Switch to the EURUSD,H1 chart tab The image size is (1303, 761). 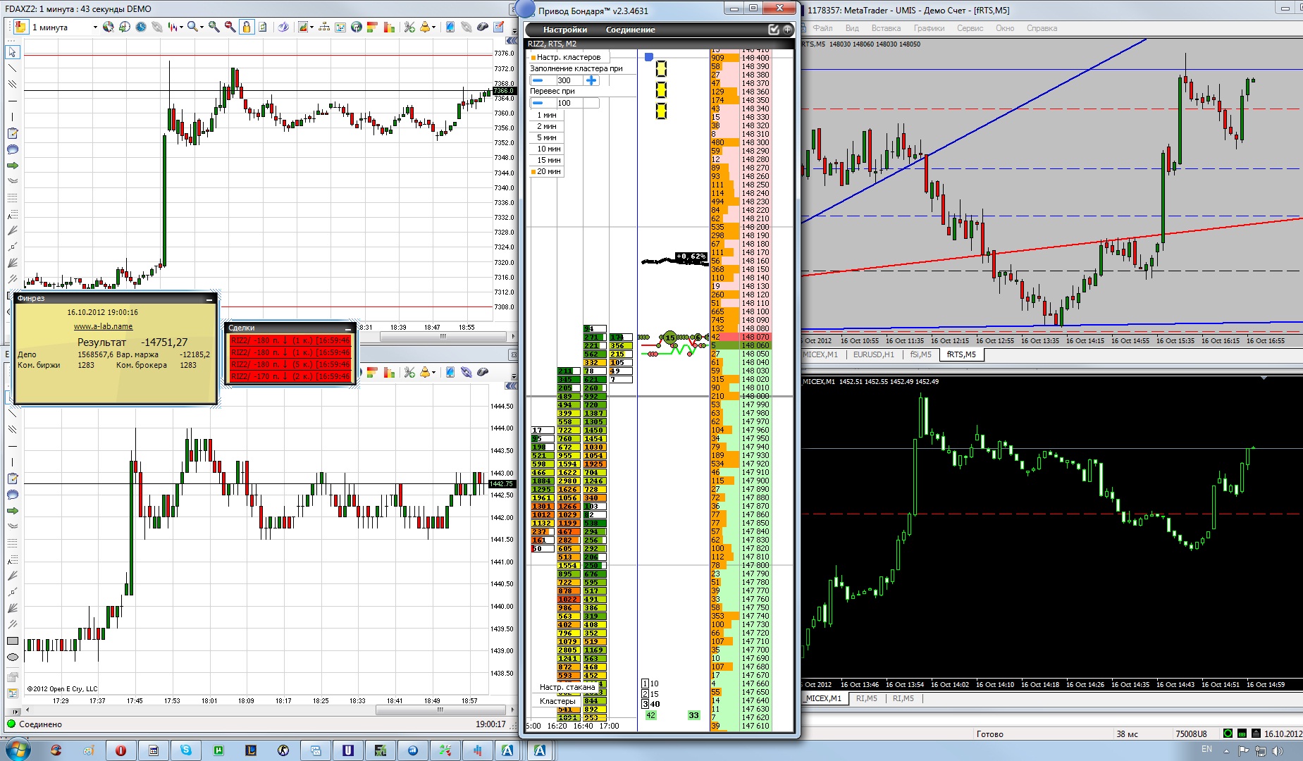[x=873, y=354]
